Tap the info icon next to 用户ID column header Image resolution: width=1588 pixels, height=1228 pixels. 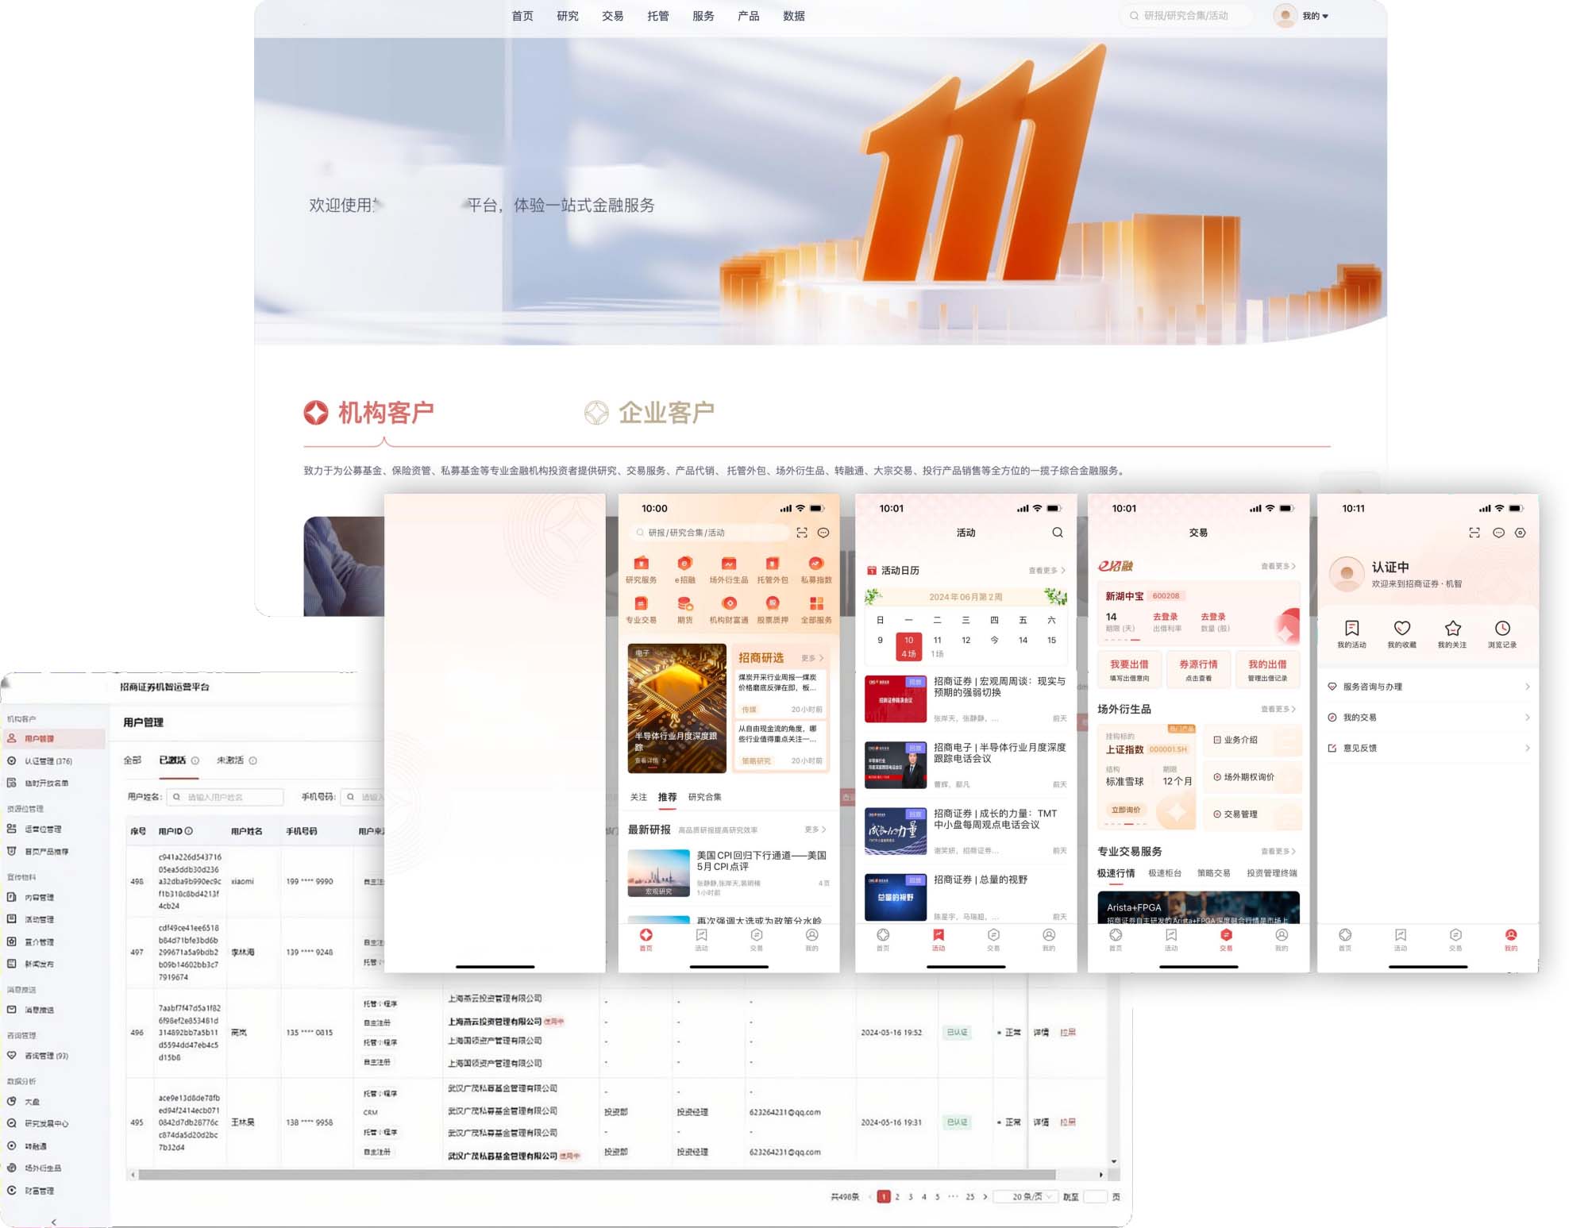(x=189, y=831)
